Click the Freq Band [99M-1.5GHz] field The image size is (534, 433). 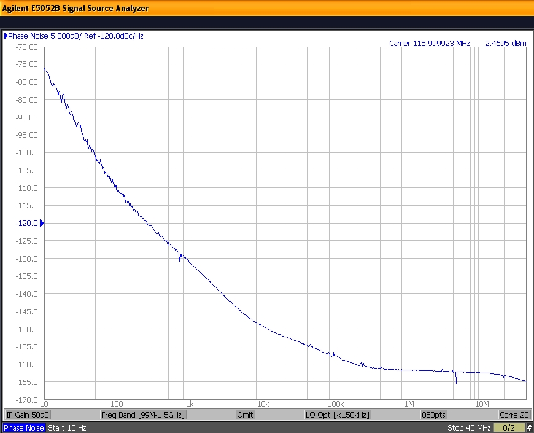142,415
